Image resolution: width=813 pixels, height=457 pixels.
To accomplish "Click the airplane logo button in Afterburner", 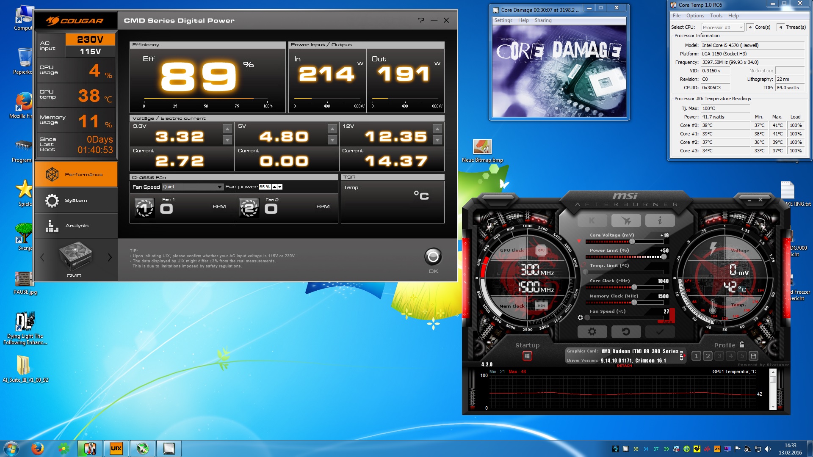I will tap(626, 220).
